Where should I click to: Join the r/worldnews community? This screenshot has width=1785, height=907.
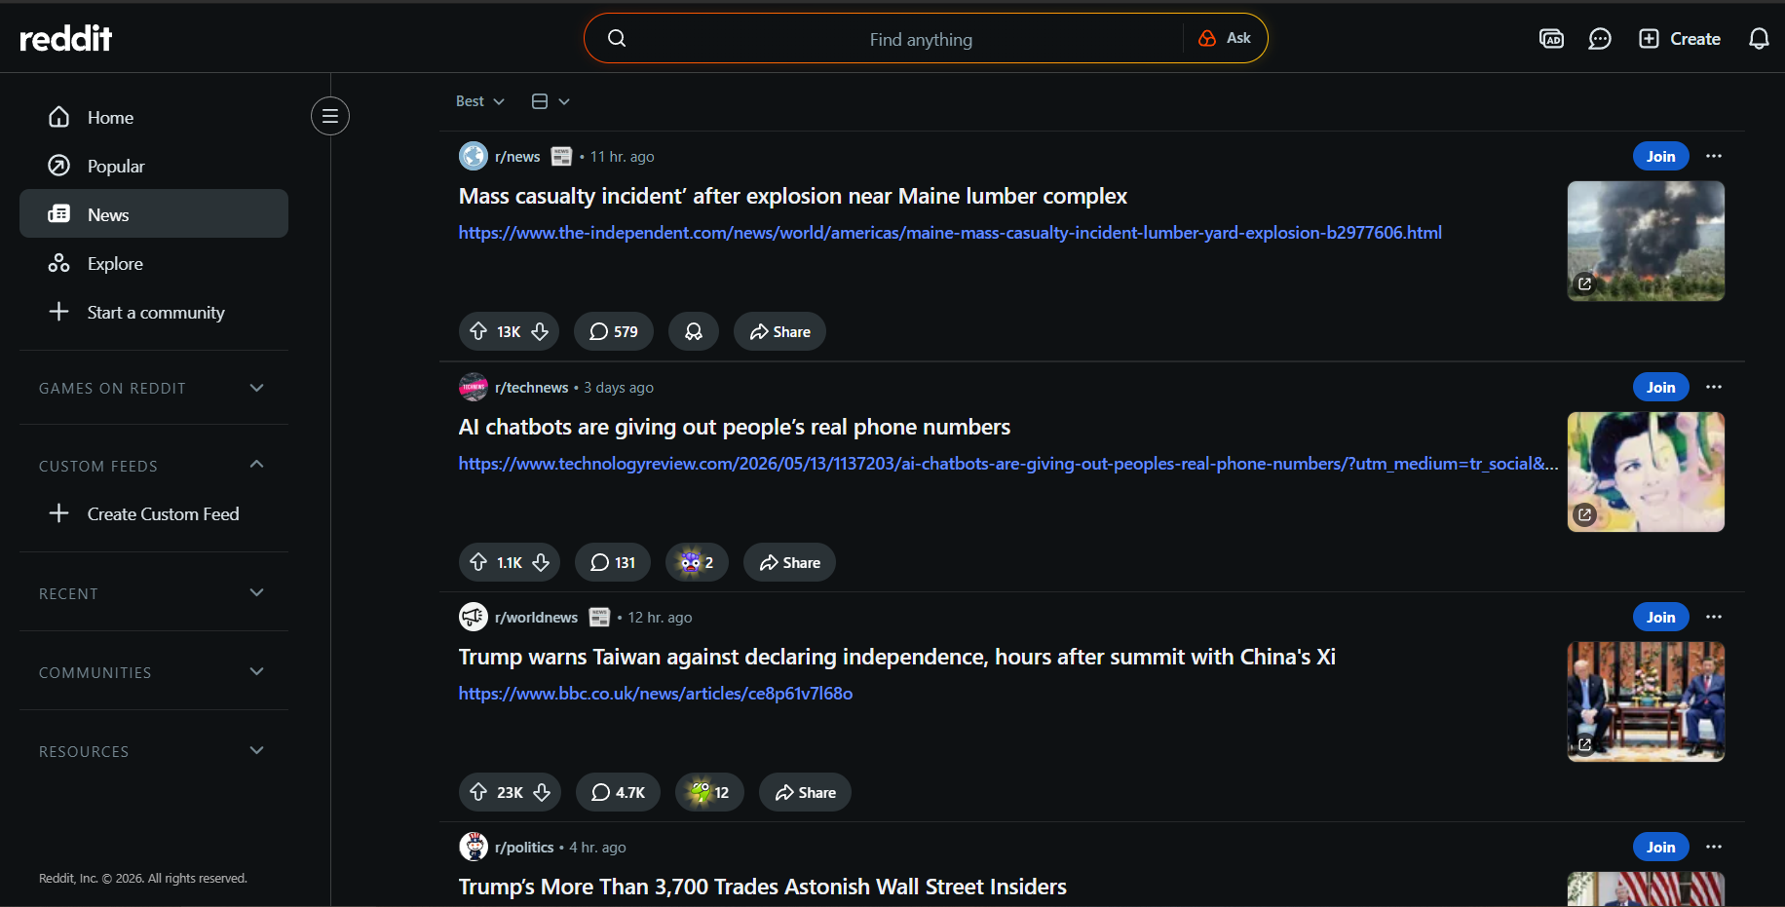pyautogui.click(x=1661, y=617)
